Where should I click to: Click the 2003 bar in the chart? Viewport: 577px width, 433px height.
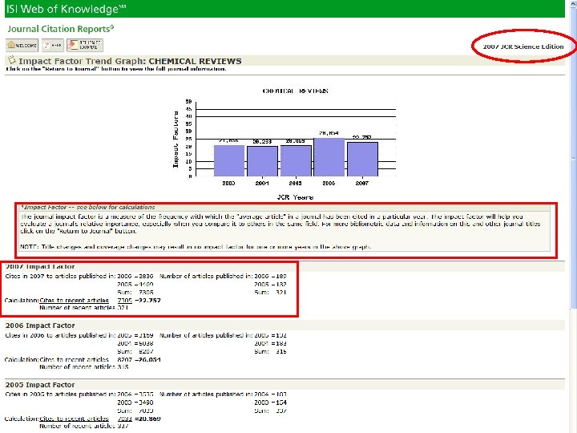click(x=229, y=161)
